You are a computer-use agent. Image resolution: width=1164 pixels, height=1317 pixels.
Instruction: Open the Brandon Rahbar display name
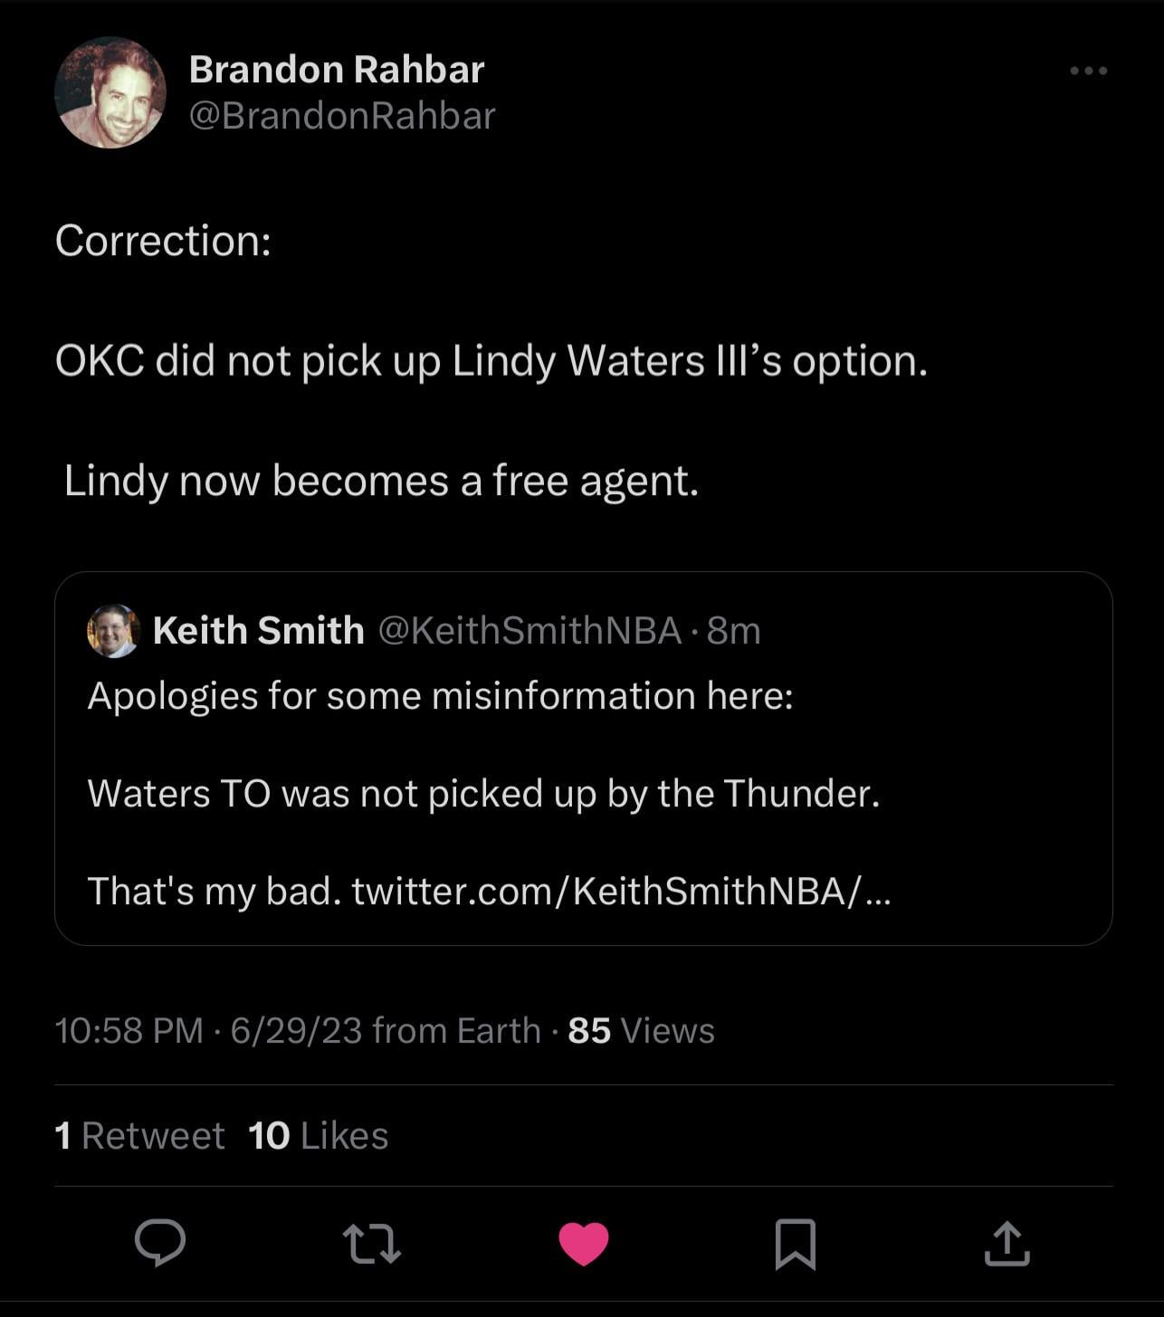[x=337, y=70]
